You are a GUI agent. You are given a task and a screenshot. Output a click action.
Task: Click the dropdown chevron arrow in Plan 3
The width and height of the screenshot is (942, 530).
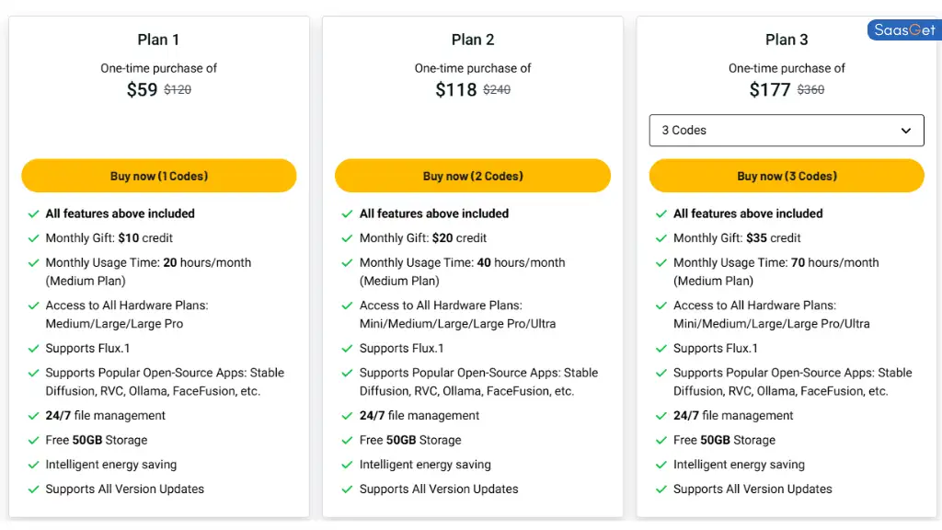[905, 131]
